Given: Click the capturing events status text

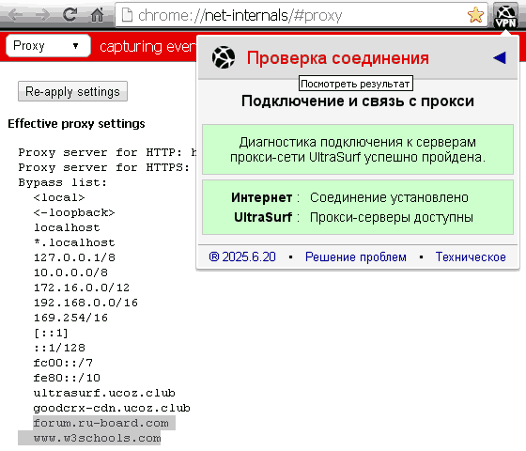Looking at the screenshot, I should coord(148,47).
